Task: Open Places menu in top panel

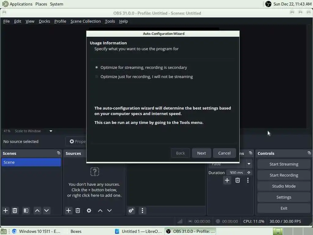Action: click(41, 4)
